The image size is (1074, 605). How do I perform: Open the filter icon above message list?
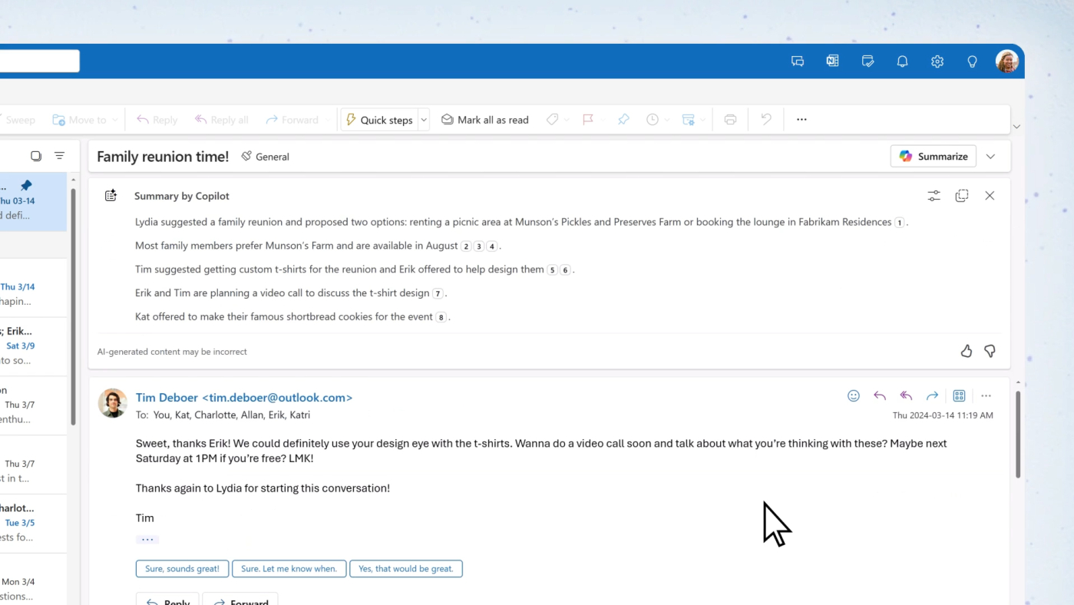[59, 156]
